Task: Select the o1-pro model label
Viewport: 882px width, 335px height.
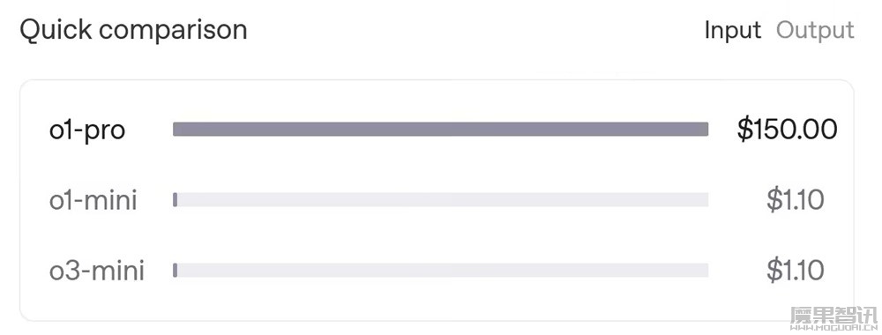Action: 87,130
